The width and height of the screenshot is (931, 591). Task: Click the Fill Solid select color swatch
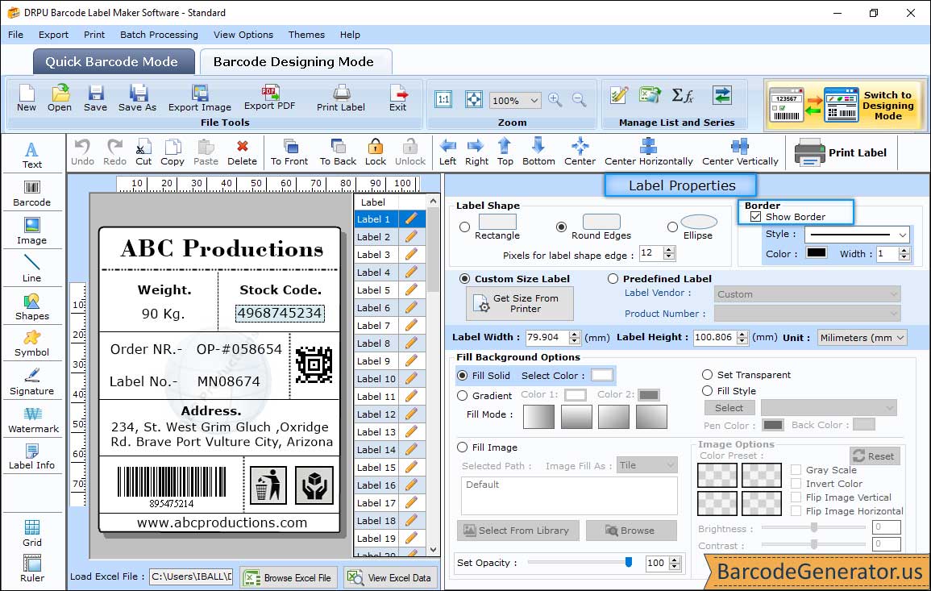pyautogui.click(x=601, y=376)
